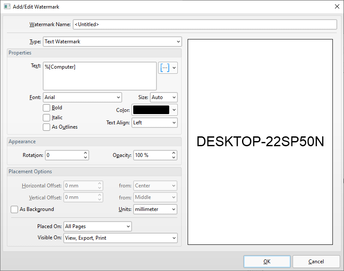
Task: Close the Add/Edit Watermark dialog
Action: (337, 6)
